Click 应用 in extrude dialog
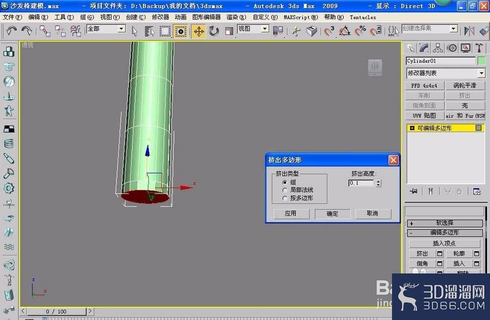 (x=291, y=214)
